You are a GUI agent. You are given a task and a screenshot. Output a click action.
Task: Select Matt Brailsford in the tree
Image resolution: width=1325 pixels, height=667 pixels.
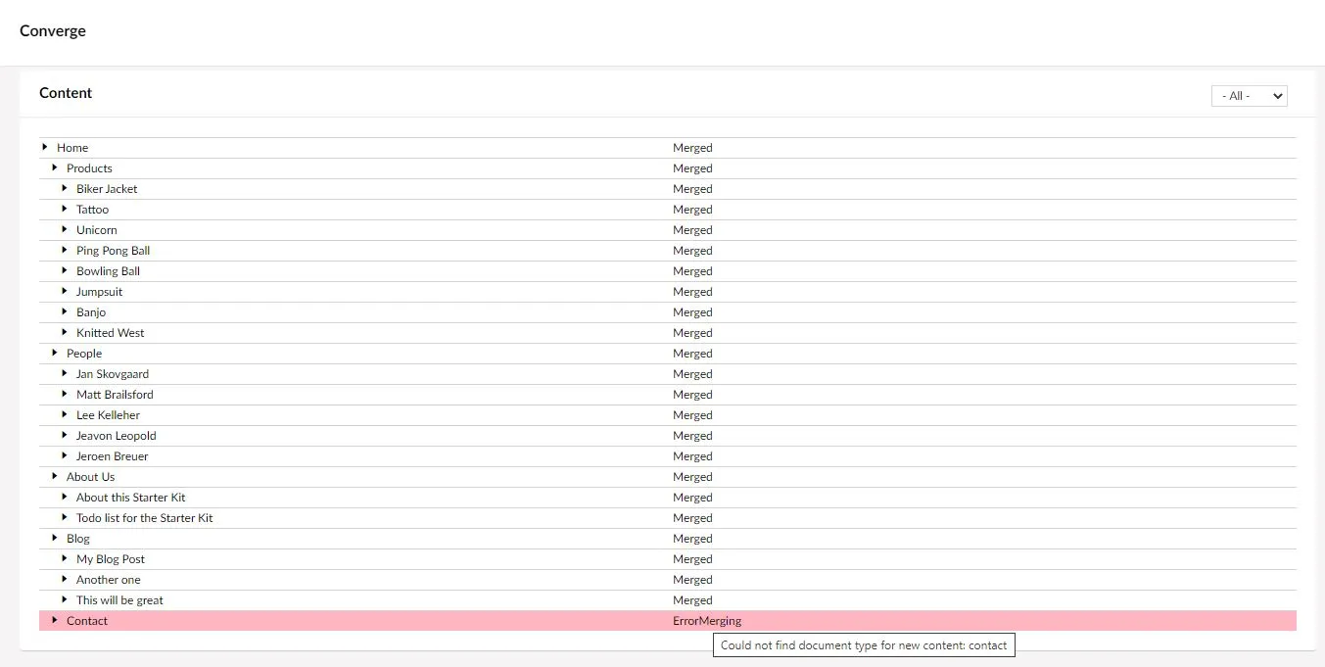coord(115,395)
